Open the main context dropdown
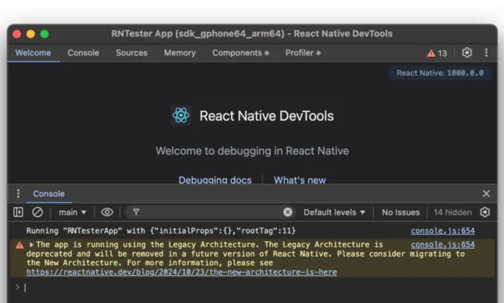 tap(72, 212)
